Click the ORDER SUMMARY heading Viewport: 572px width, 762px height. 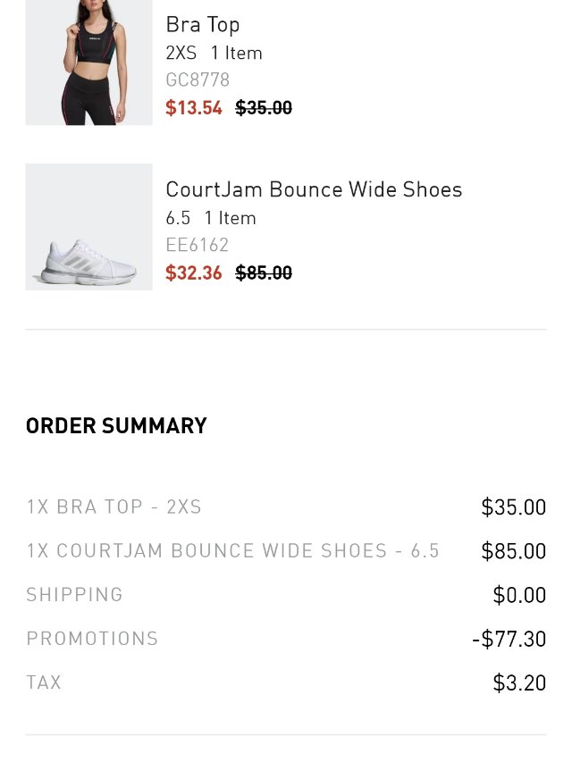pyautogui.click(x=116, y=426)
